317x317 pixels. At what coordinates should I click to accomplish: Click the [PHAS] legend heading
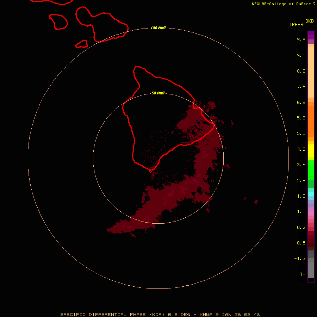point(298,24)
